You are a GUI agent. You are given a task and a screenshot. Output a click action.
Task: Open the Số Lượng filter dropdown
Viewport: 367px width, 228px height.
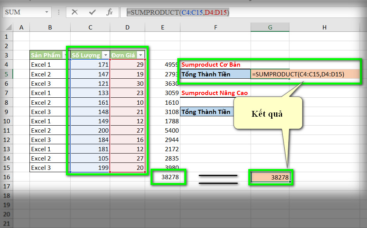(x=106, y=55)
